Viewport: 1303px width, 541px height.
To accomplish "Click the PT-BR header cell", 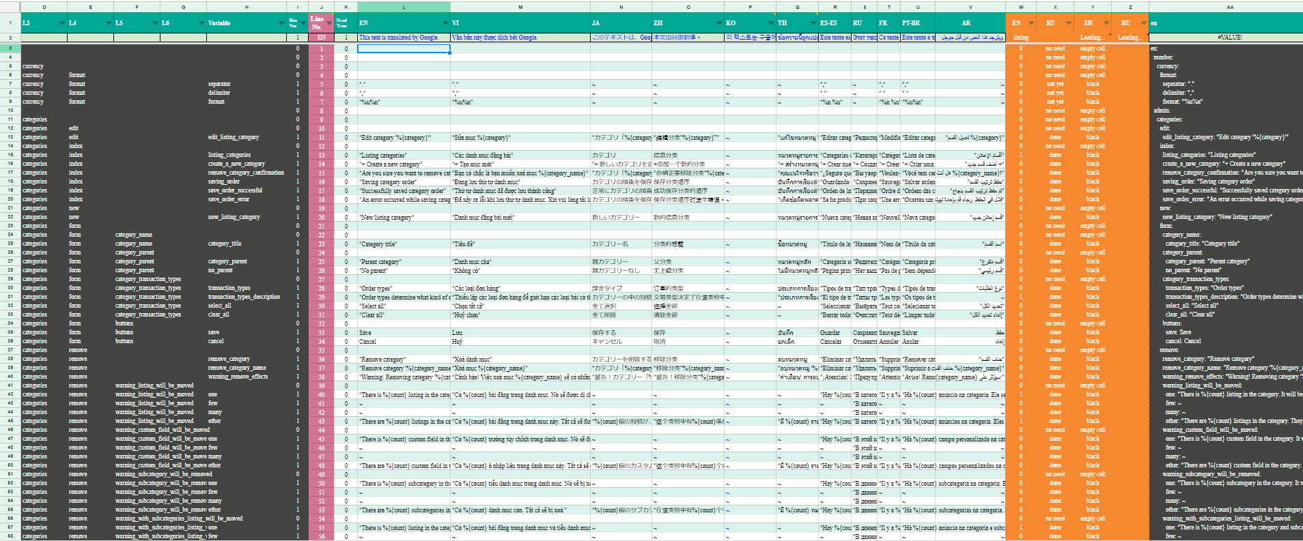I will click(x=917, y=23).
